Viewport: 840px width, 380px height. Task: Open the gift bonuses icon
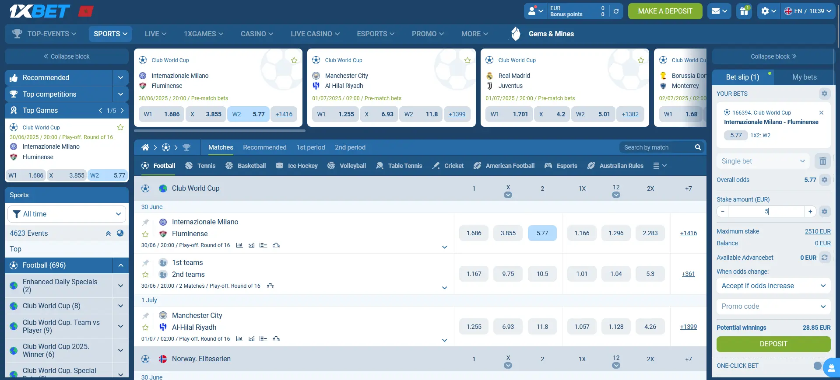(x=744, y=11)
